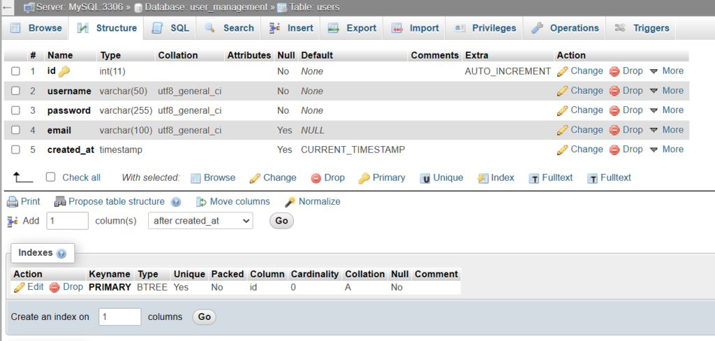Viewport: 715px width, 341px height.
Task: Click the Keyname header in Indexes table
Action: 110,275
